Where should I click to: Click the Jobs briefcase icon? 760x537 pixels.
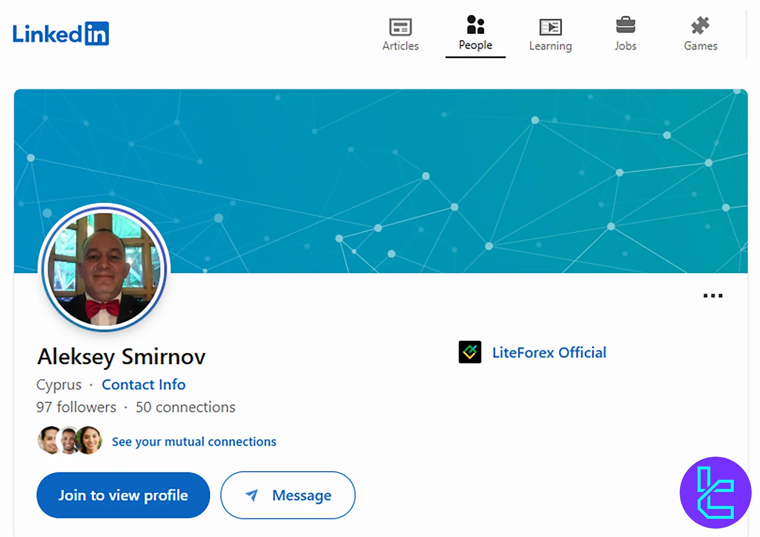[625, 25]
